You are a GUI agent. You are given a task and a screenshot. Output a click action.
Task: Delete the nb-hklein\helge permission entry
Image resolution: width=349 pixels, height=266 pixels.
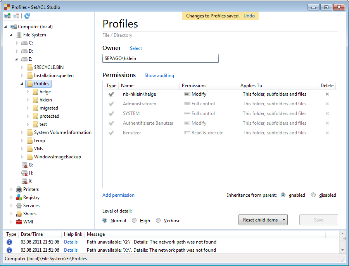[327, 94]
